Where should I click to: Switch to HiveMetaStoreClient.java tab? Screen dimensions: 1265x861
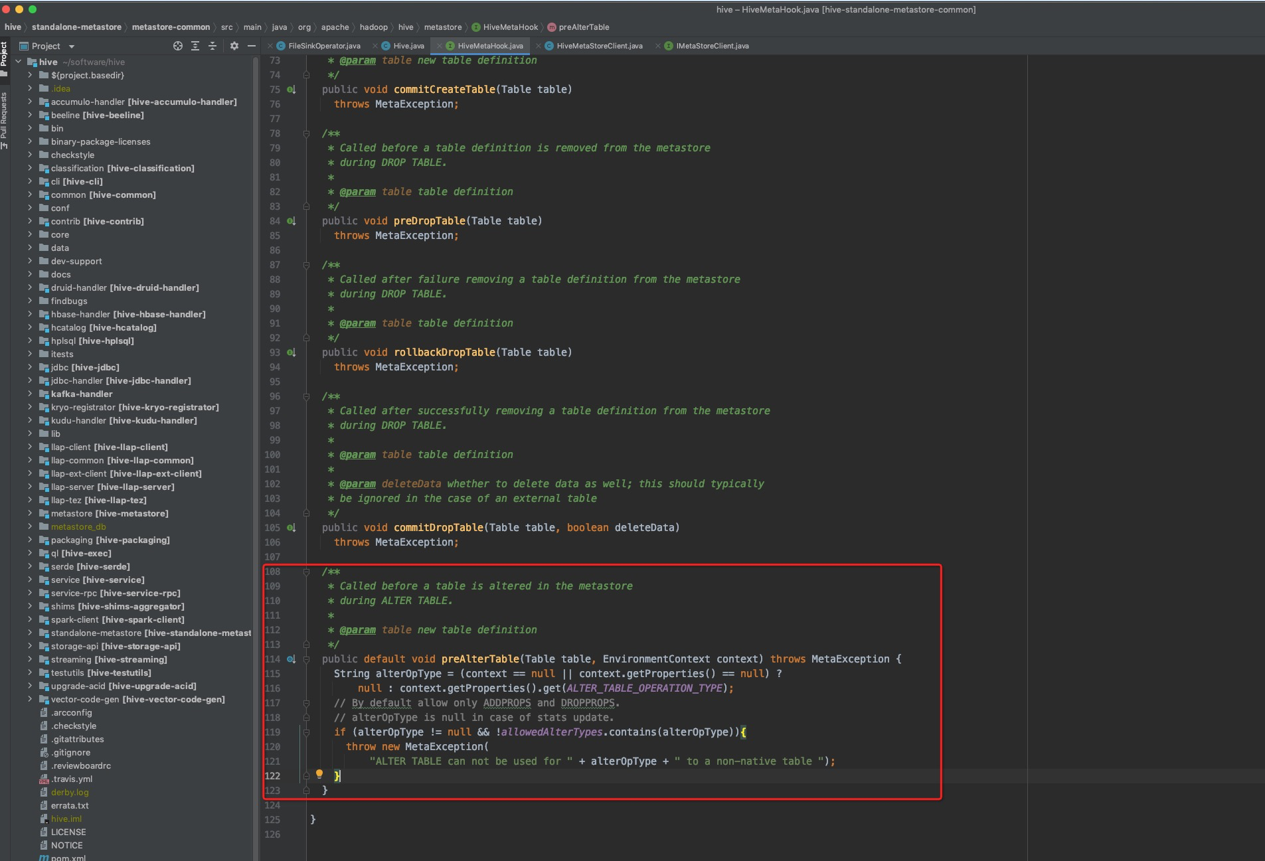pos(593,46)
